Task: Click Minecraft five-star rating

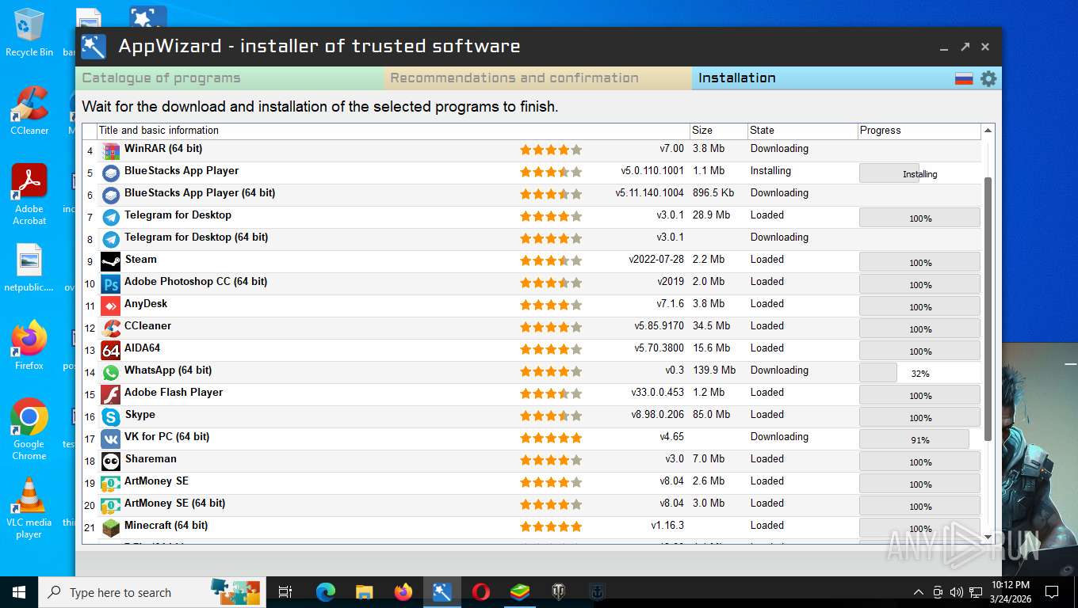Action: click(x=551, y=526)
